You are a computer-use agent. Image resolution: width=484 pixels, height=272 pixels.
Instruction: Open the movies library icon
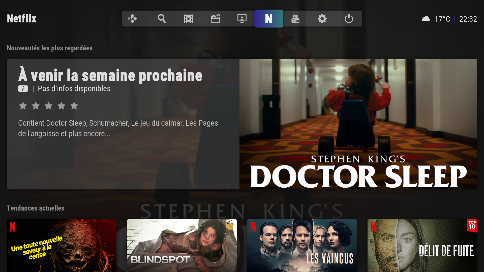pyautogui.click(x=188, y=18)
